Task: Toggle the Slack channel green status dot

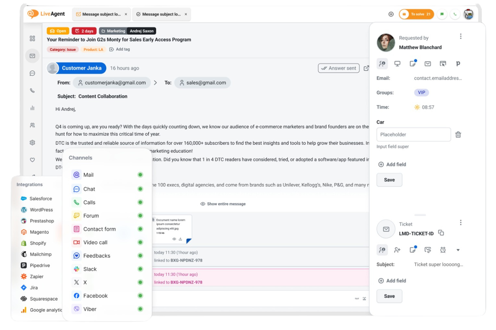Action: tap(140, 269)
